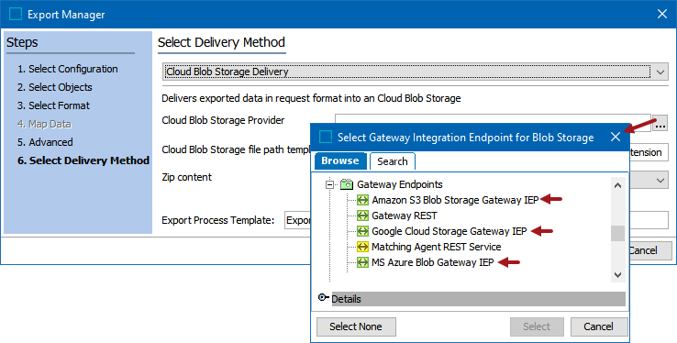Screen dimensions: 677x343
Task: Select MS Azure Blob Gateway IEP item
Action: coord(432,262)
